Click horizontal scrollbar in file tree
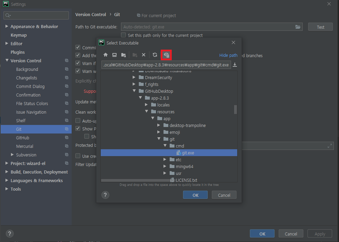Screen dimensions: 339x242 136,180
